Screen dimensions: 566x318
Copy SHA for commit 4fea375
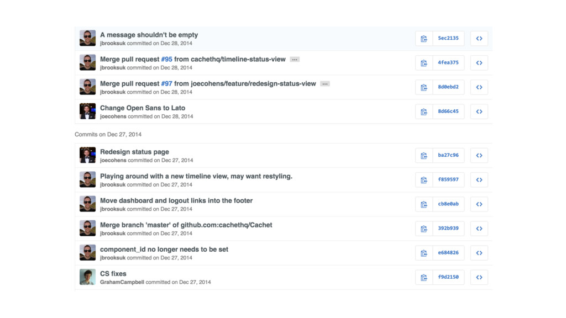[x=424, y=63]
